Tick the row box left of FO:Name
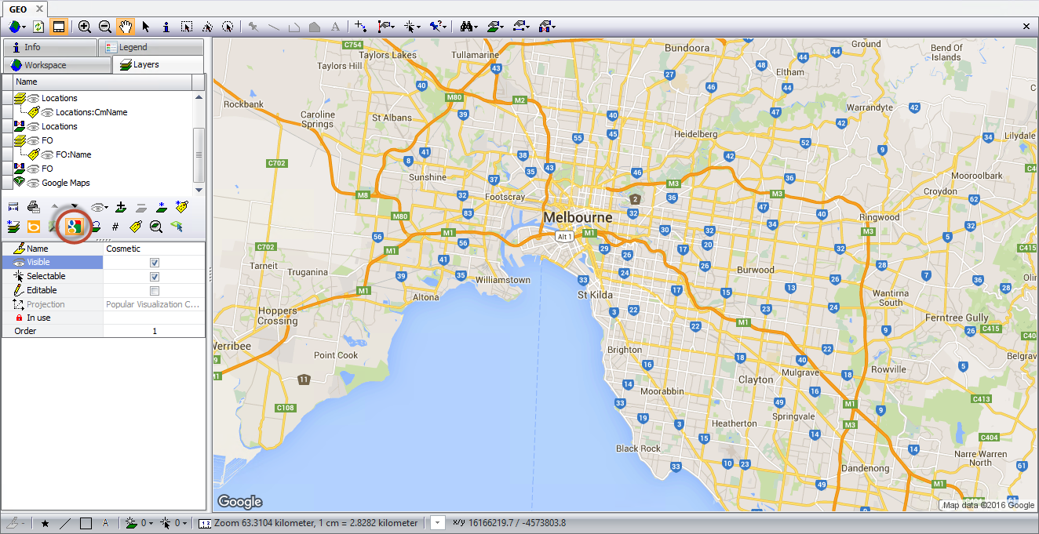1039x534 pixels. click(8, 154)
